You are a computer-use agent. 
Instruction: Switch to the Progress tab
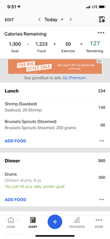click(77, 223)
